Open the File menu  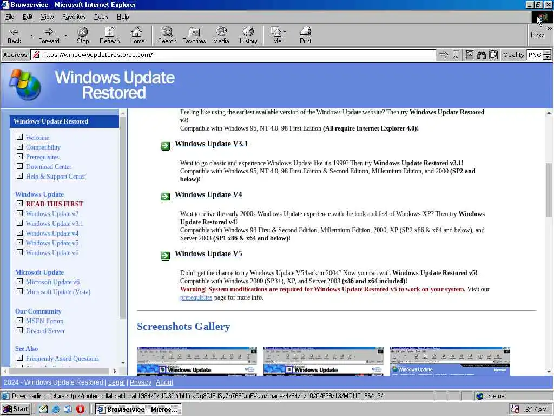(x=10, y=17)
